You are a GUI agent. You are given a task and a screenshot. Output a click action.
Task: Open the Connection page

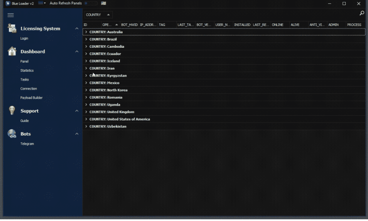click(29, 89)
